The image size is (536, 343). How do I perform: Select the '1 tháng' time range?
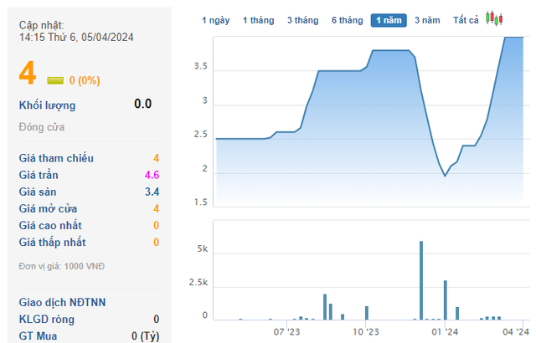click(x=259, y=20)
